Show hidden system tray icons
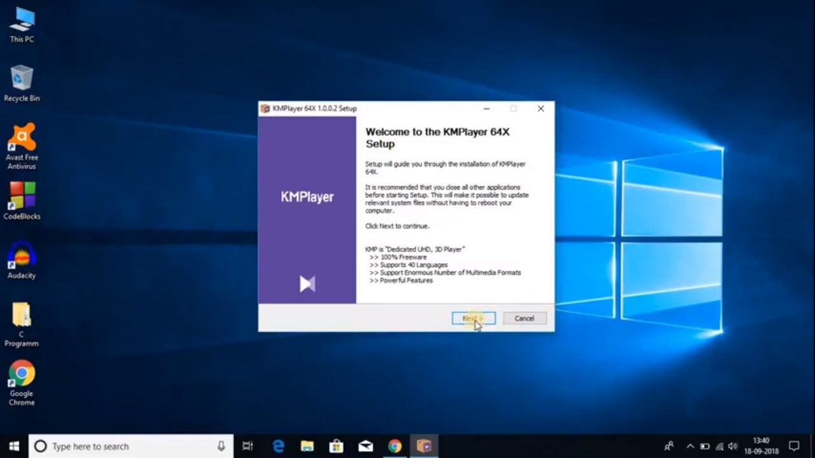 (690, 446)
